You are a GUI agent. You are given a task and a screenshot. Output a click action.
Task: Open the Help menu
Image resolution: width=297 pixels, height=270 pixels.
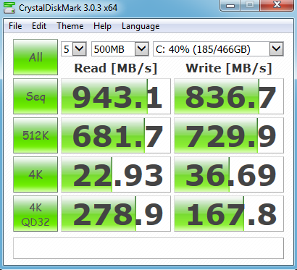pos(102,26)
